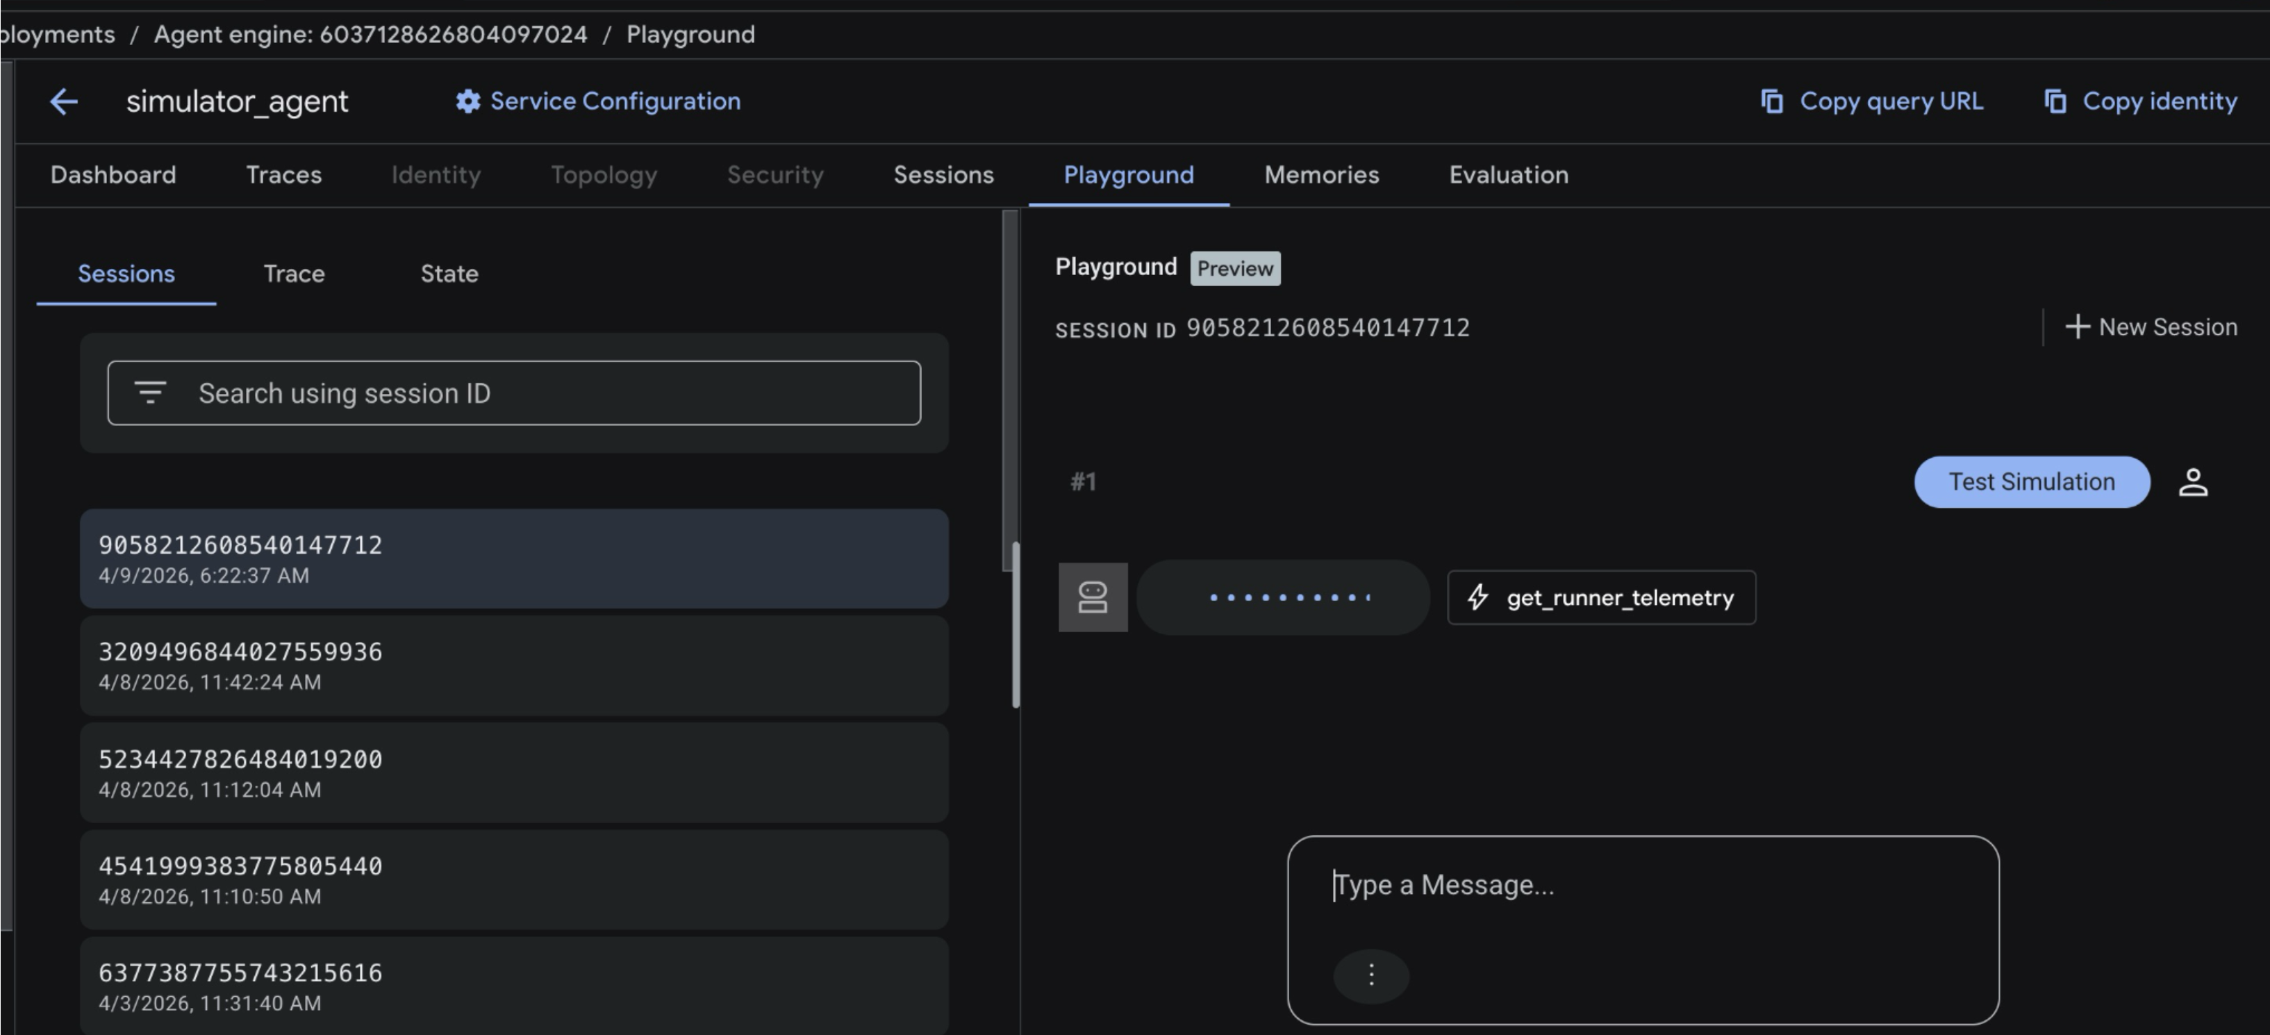Click the Copy identity icon
Image resolution: width=2270 pixels, height=1035 pixels.
(x=2055, y=101)
